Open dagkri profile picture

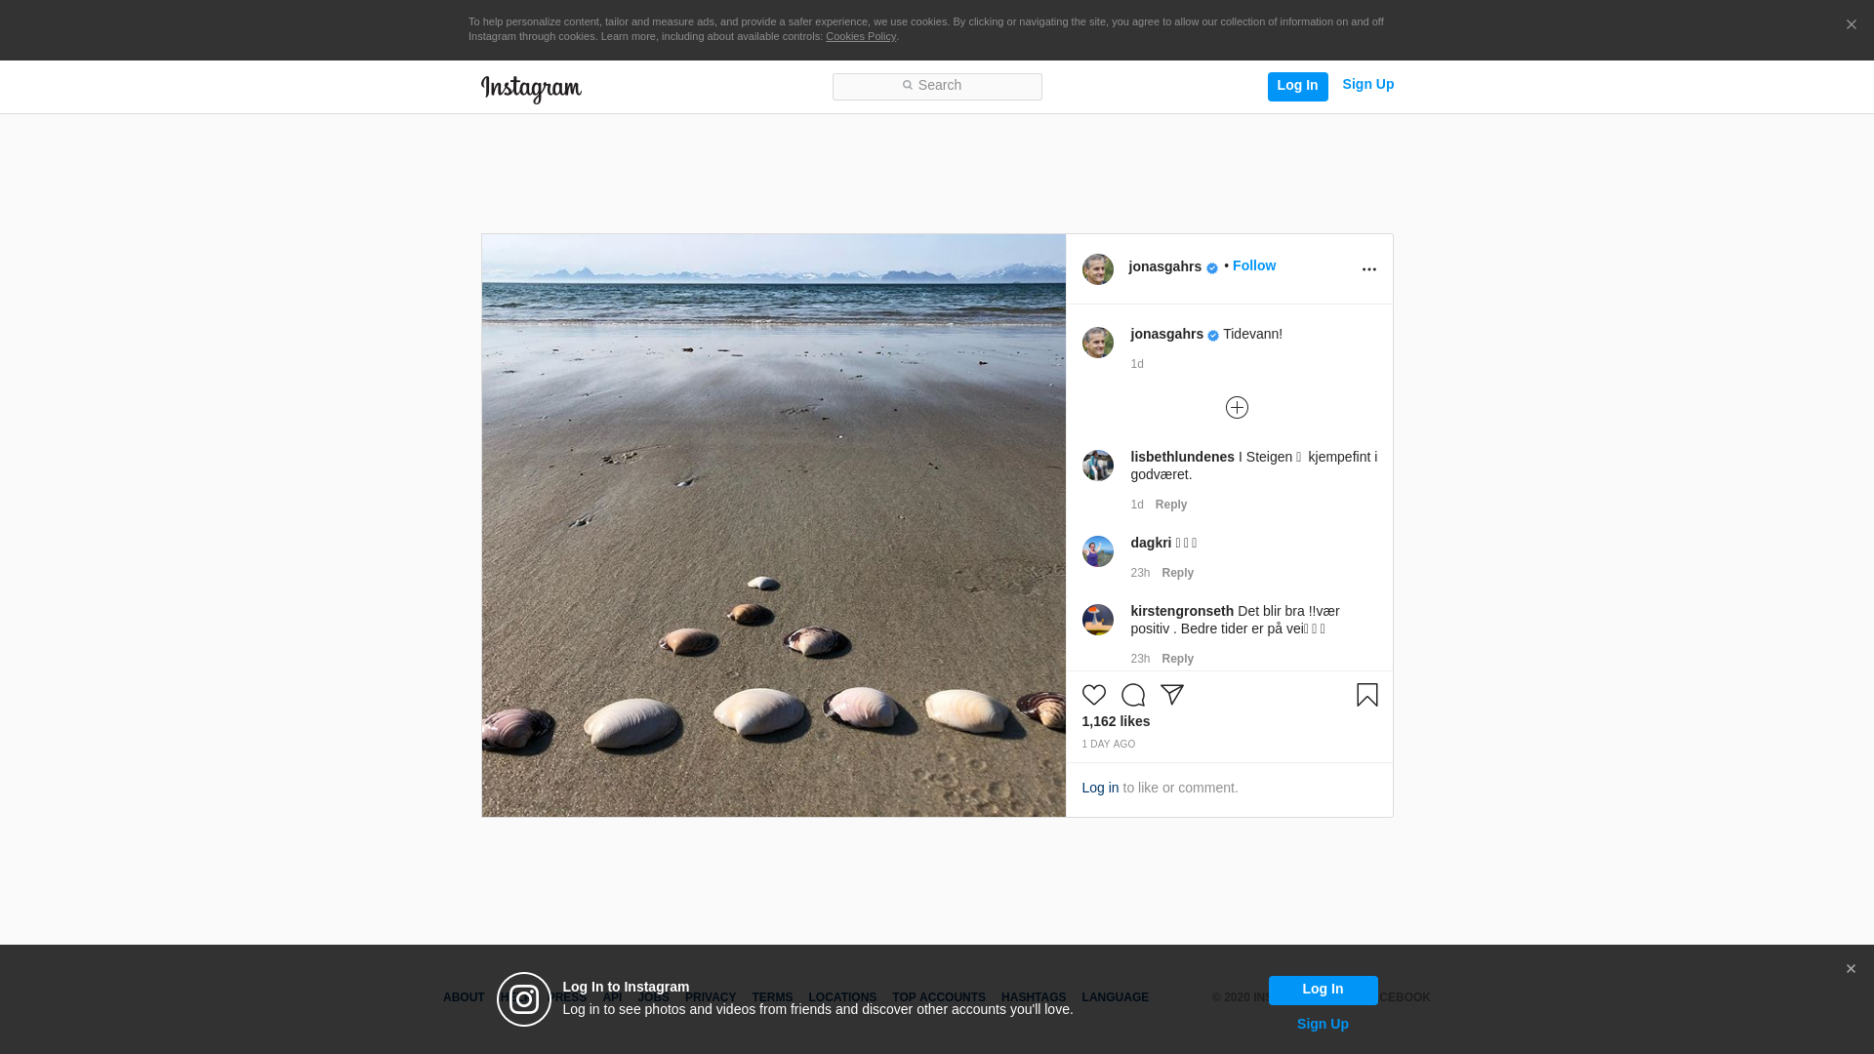click(x=1098, y=551)
